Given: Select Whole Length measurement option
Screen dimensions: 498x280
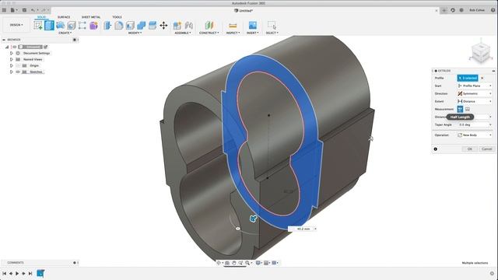Looking at the screenshot, I should coord(468,109).
